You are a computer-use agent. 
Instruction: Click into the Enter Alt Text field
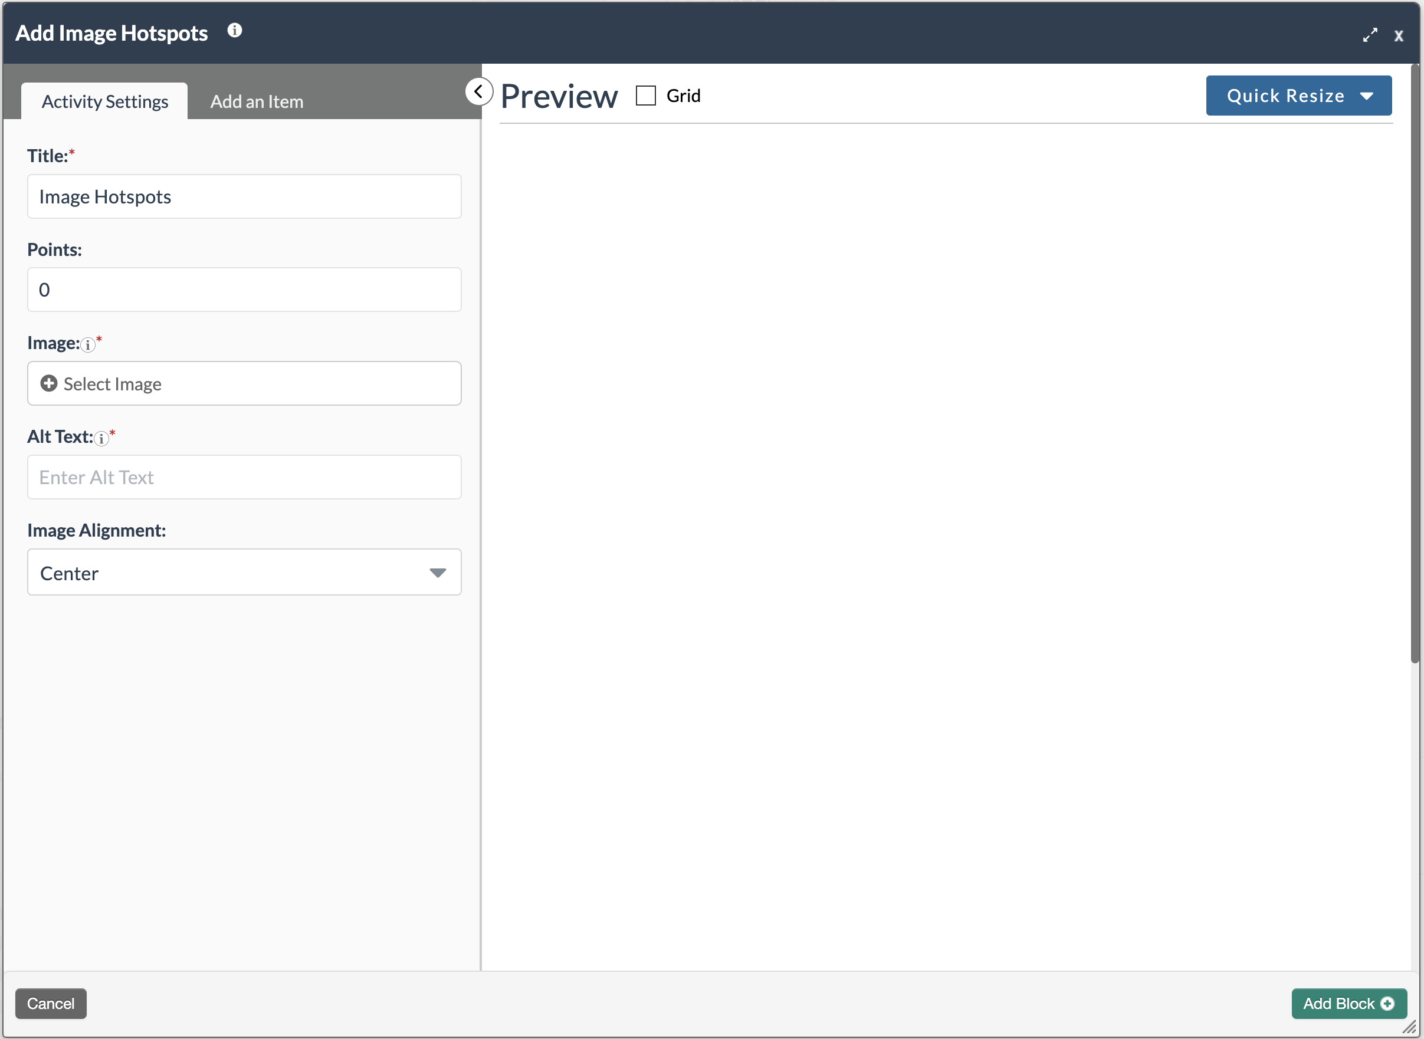(x=244, y=478)
